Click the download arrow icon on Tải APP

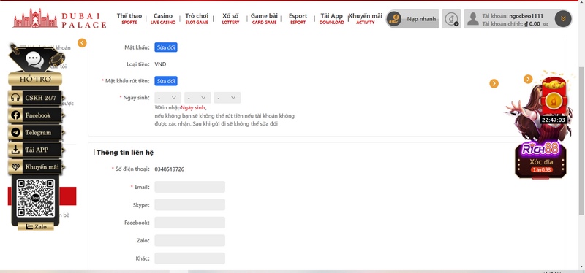click(15, 150)
